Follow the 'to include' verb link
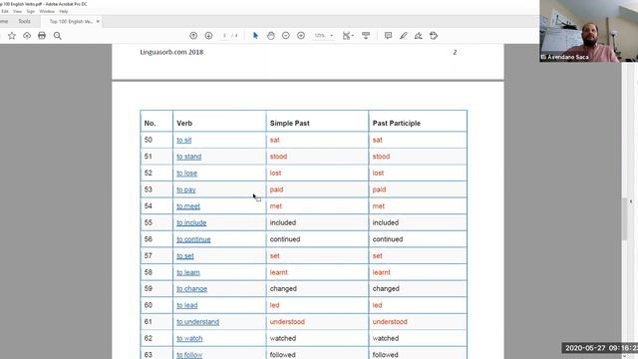Image resolution: width=638 pixels, height=359 pixels. (191, 223)
